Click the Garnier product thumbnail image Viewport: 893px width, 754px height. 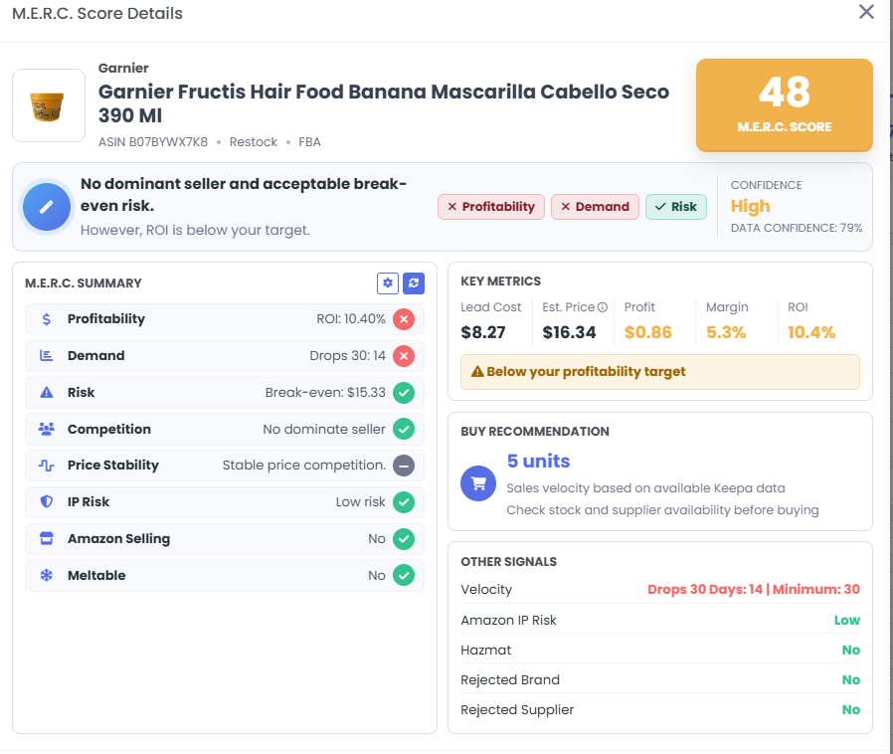pyautogui.click(x=49, y=105)
